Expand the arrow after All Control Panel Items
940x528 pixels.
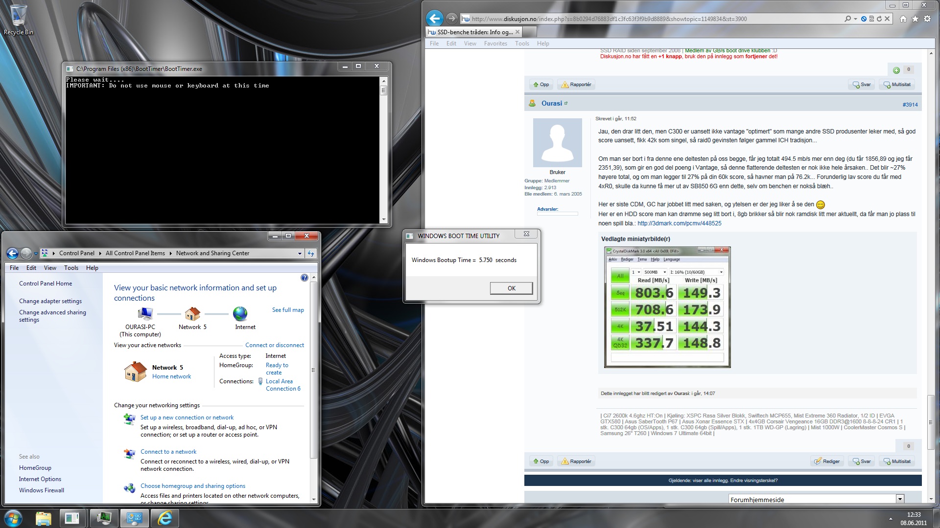pyautogui.click(x=170, y=253)
